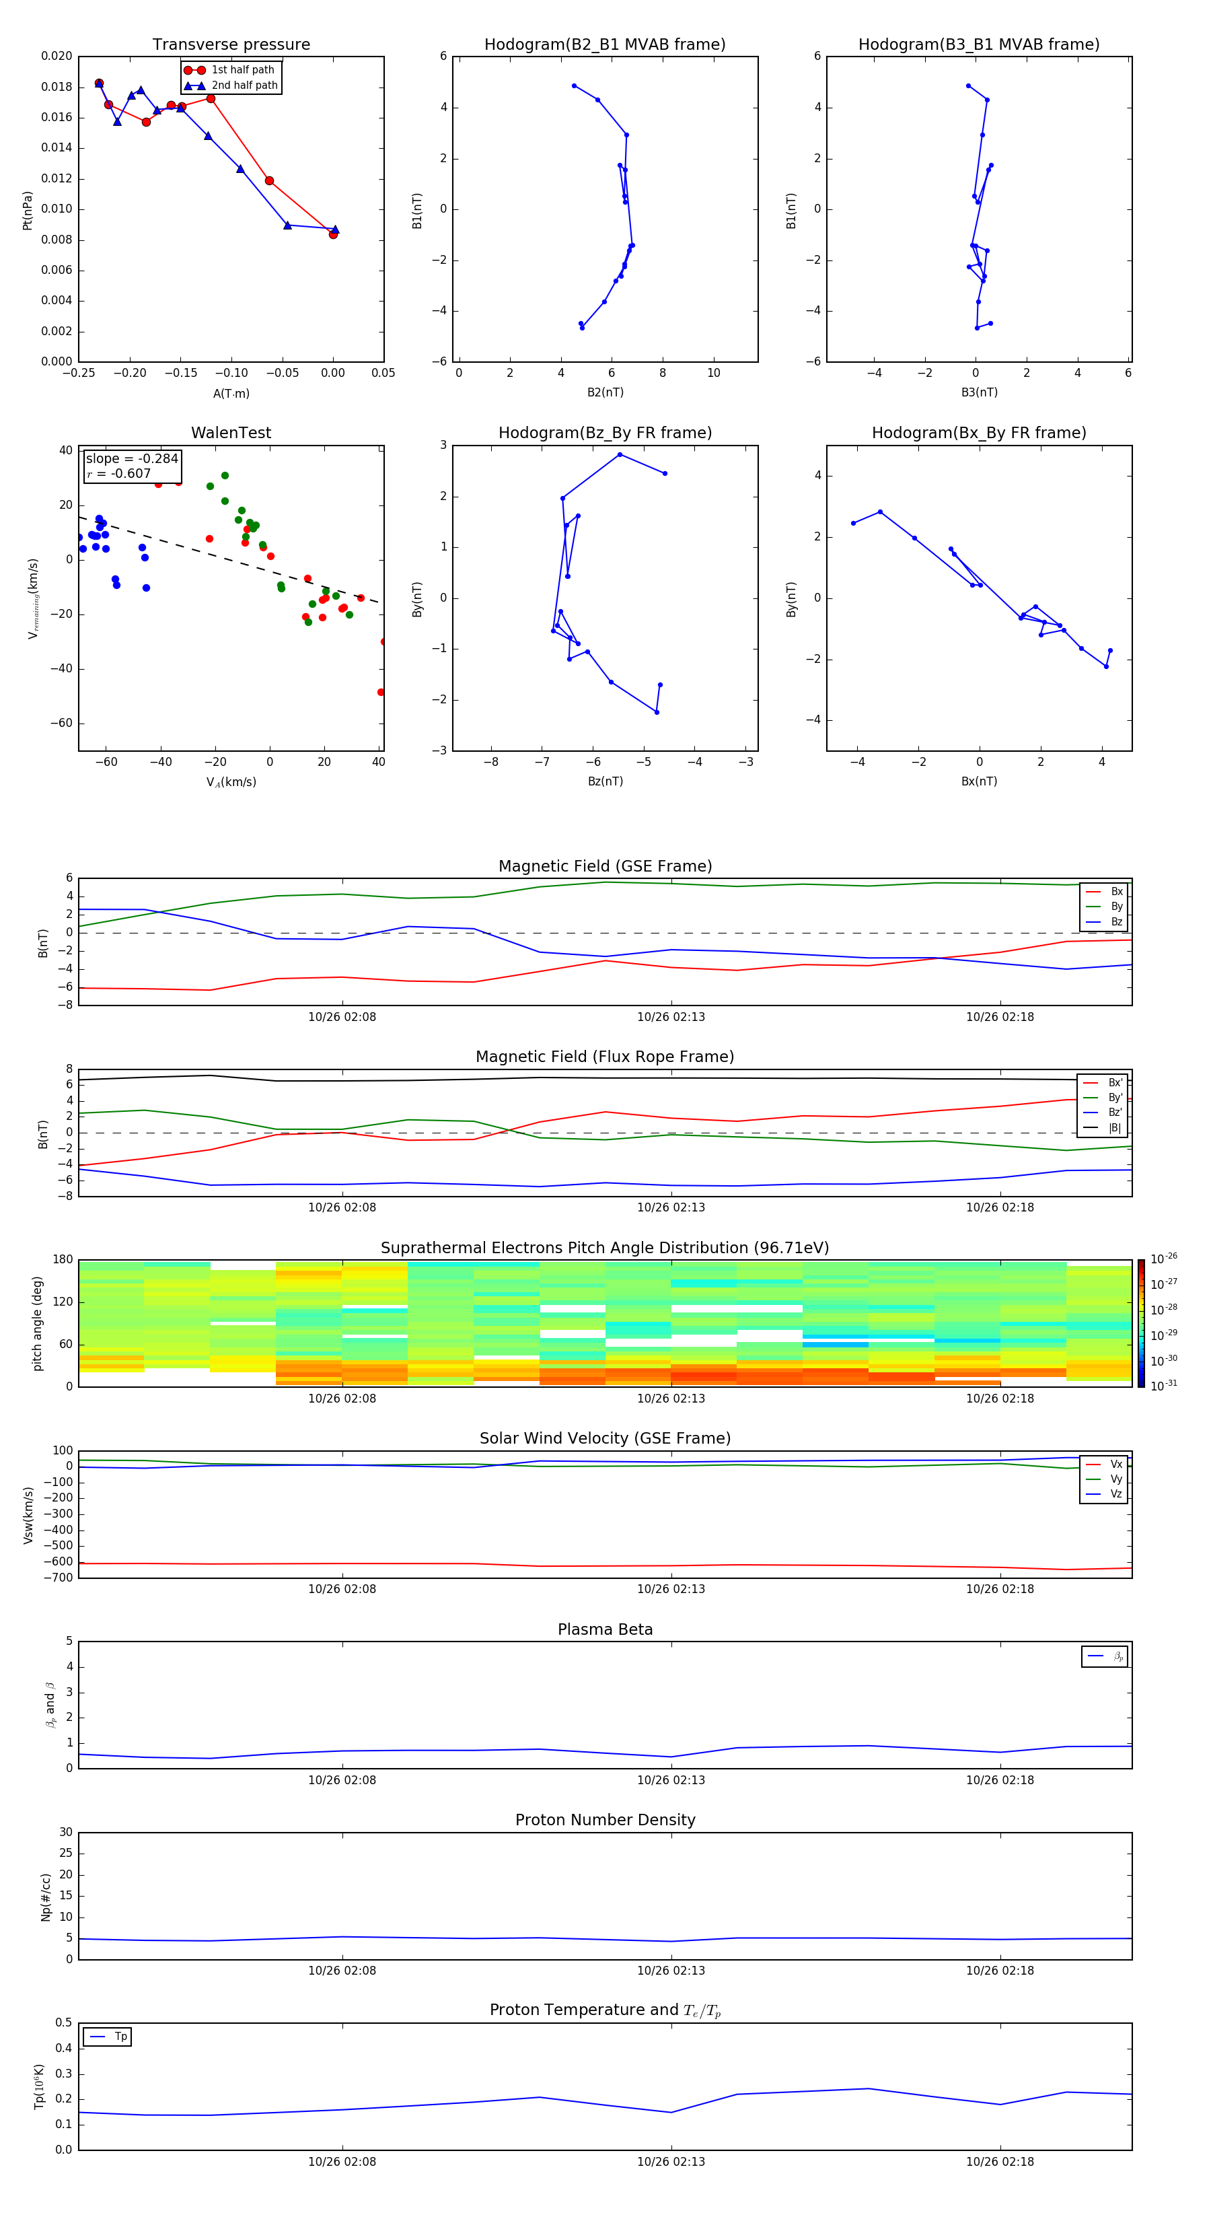The image size is (1211, 2221).
Task: Click the 'r = -0.607' annotation
Action: coord(119,473)
